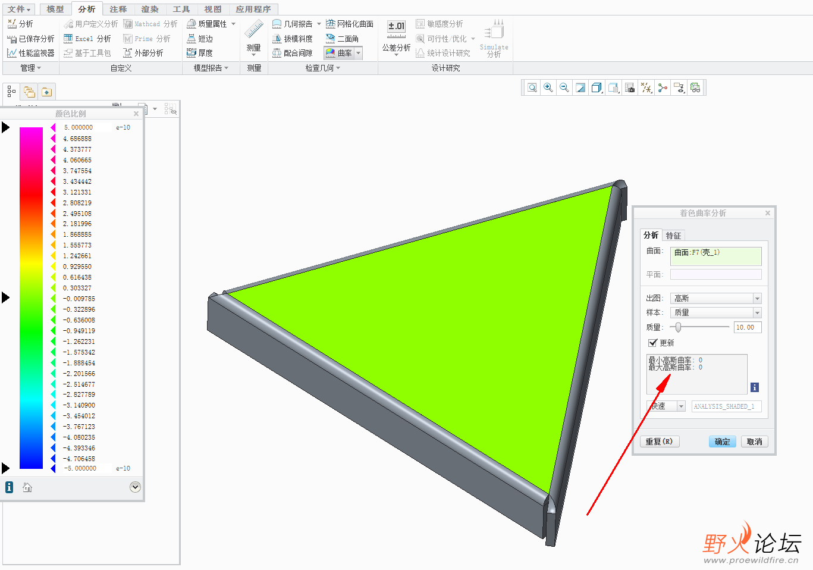
Task: Switch to the 注释 ribbon tab
Action: coord(118,9)
